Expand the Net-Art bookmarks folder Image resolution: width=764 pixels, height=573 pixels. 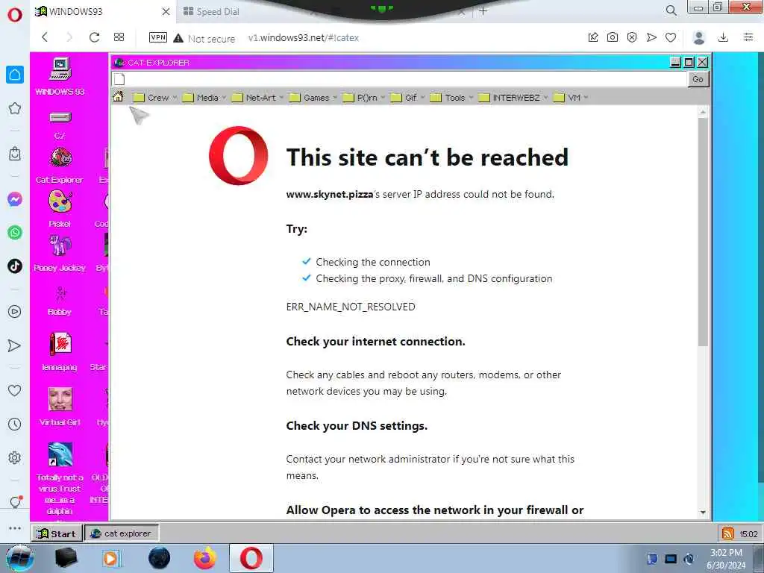257,98
